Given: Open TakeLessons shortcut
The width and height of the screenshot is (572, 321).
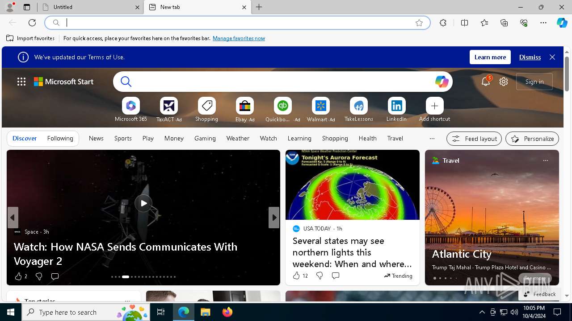Looking at the screenshot, I should (359, 110).
